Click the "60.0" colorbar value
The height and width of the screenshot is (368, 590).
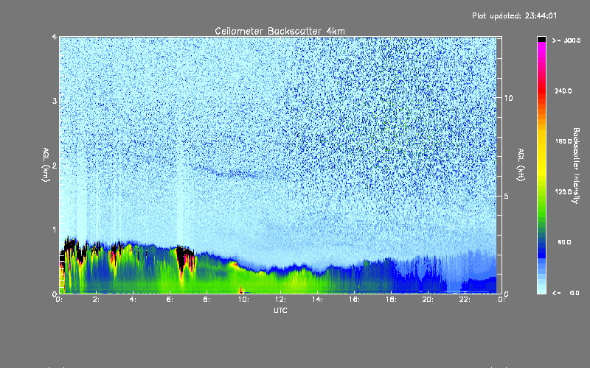pyautogui.click(x=564, y=242)
